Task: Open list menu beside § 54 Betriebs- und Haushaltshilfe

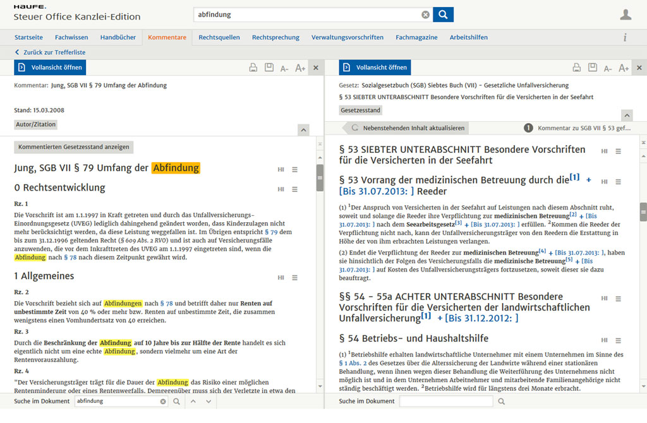Action: click(618, 340)
